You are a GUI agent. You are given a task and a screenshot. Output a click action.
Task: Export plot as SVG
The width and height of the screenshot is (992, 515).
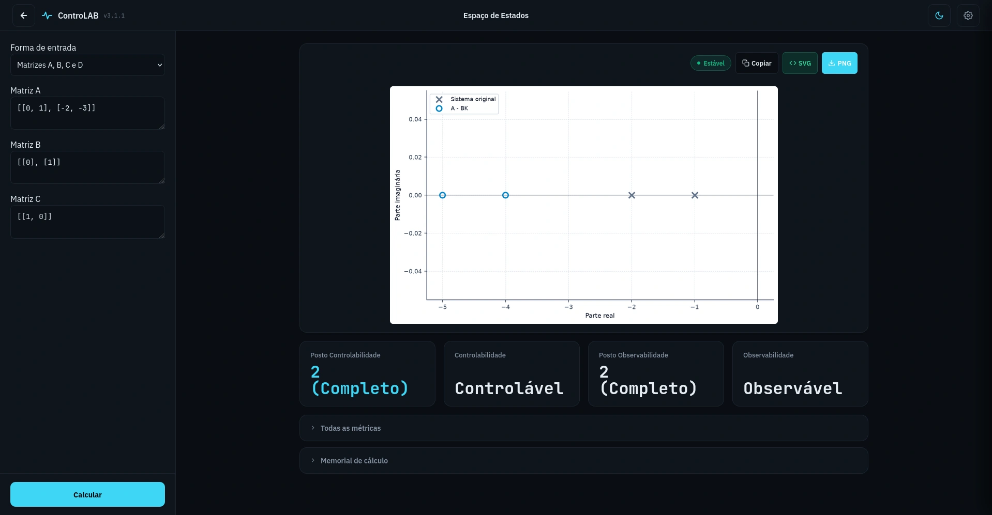click(800, 63)
